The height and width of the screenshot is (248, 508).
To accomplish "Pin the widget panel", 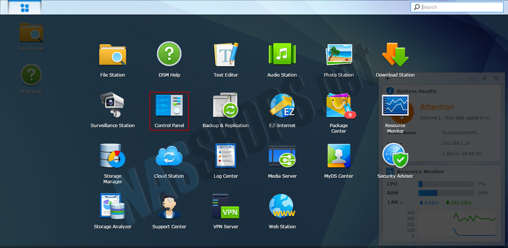I will pyautogui.click(x=484, y=78).
